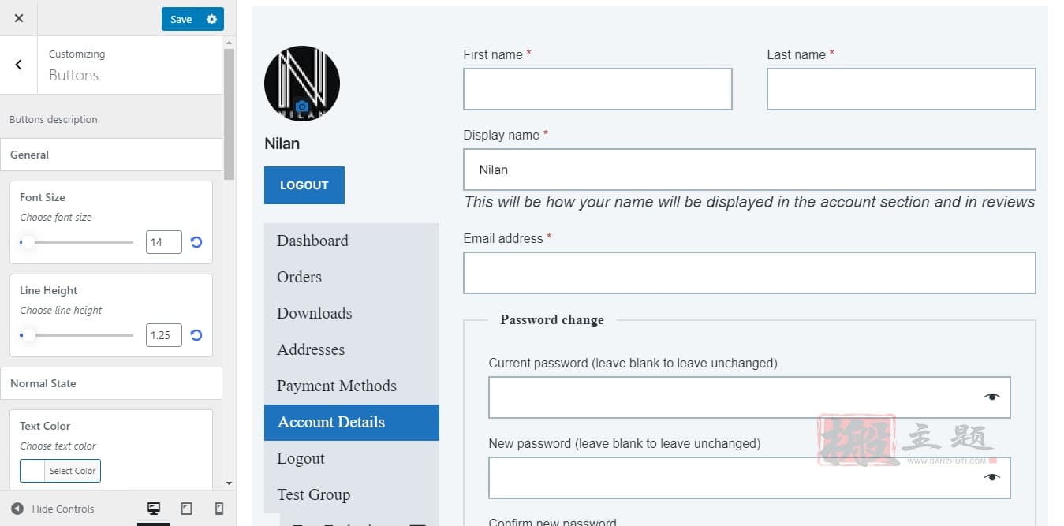This screenshot has height=526, width=1064.
Task: Click the First name input field
Action: pos(598,89)
